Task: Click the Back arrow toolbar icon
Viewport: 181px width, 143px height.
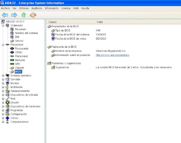Action: (x=5, y=15)
